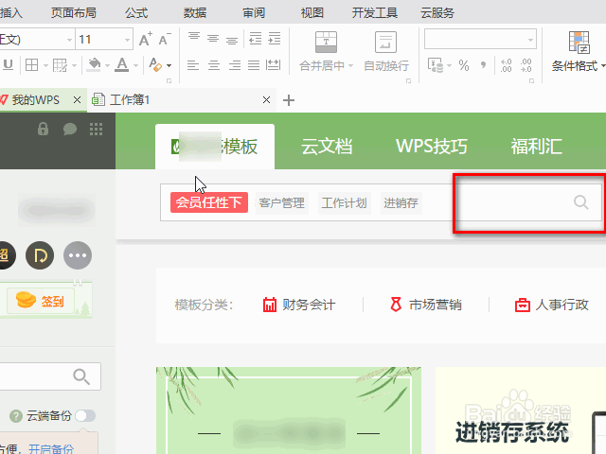The width and height of the screenshot is (606, 454).
Task: Open the 云服务 ribbon tab
Action: pyautogui.click(x=437, y=12)
